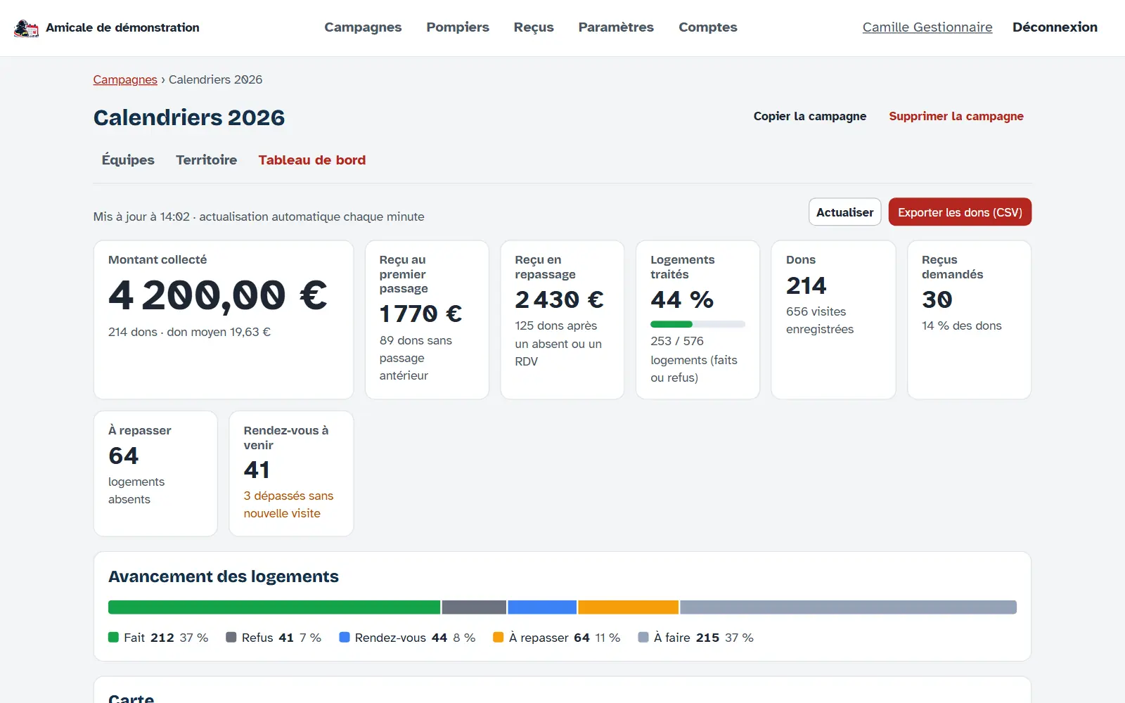The image size is (1125, 703).
Task: Click the '44 %' logements traités value
Action: 682,299
